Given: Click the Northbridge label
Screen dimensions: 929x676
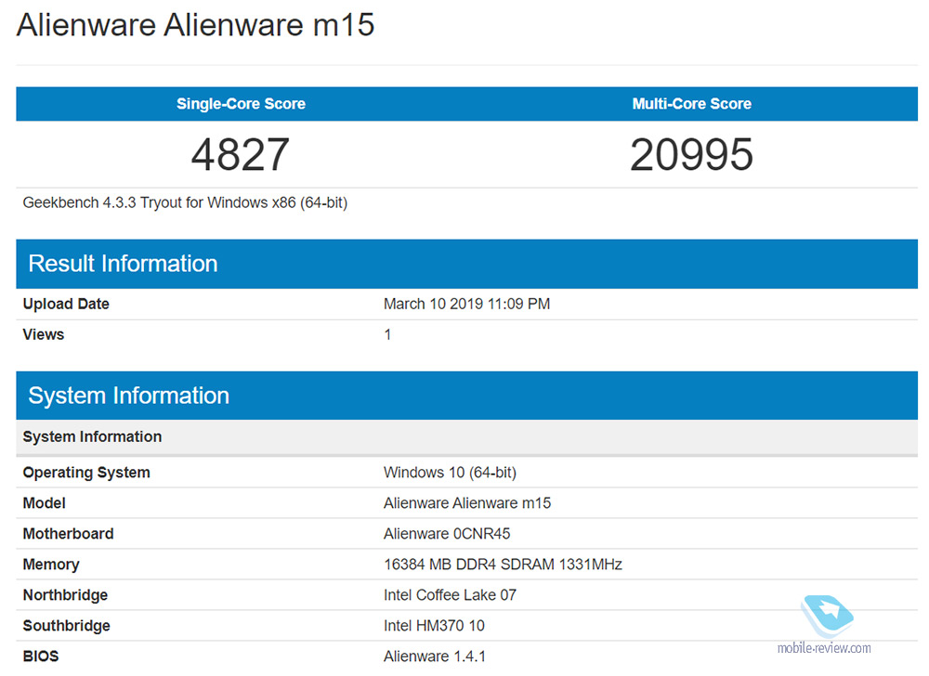Looking at the screenshot, I should 65,595.
